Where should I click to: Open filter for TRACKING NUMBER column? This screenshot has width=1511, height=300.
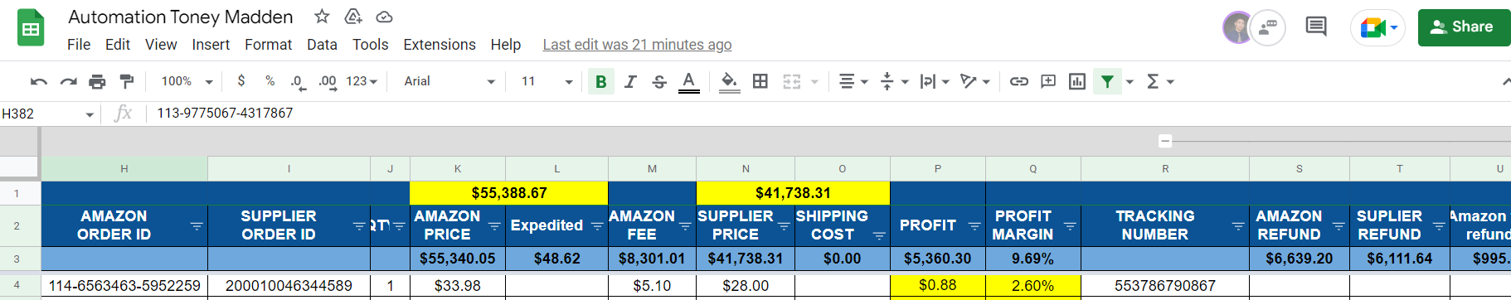point(1238,225)
